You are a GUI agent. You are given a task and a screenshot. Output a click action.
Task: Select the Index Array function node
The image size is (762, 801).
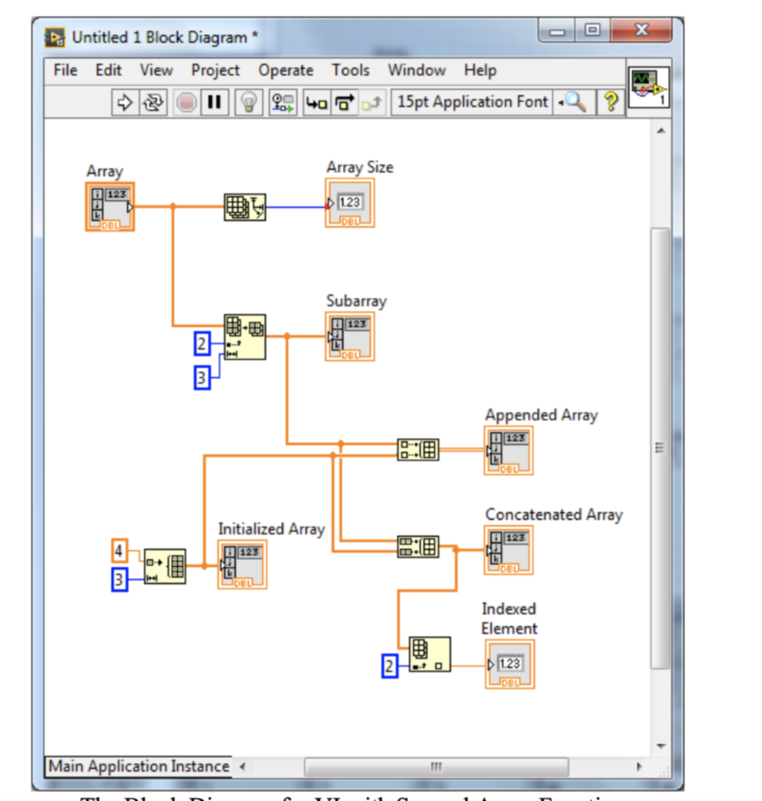point(430,654)
